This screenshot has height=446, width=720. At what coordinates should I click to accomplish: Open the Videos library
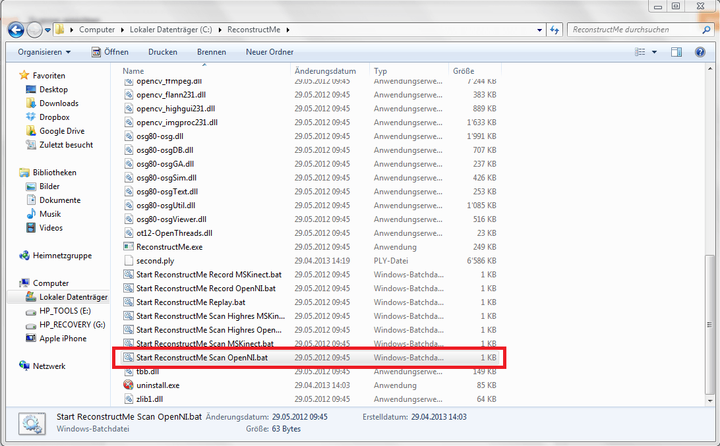click(51, 227)
